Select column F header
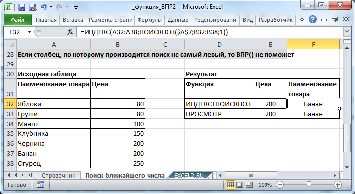Viewport: 355px width, 194px height. click(313, 44)
